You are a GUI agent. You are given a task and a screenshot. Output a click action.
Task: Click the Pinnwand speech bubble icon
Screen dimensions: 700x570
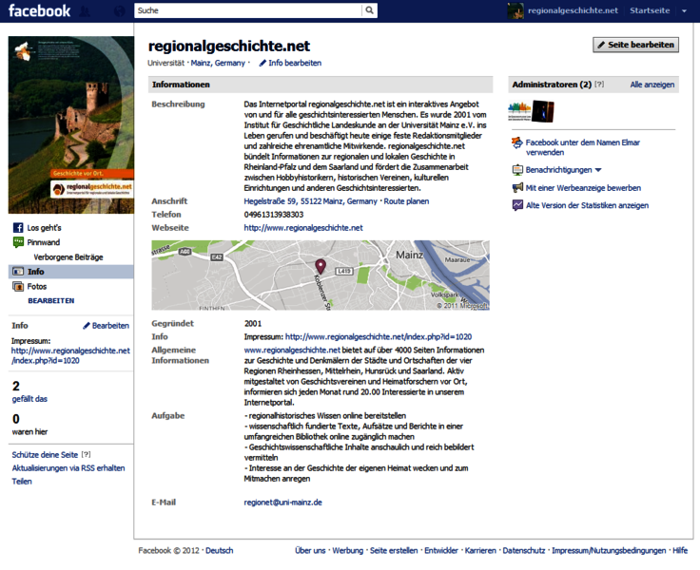[18, 242]
